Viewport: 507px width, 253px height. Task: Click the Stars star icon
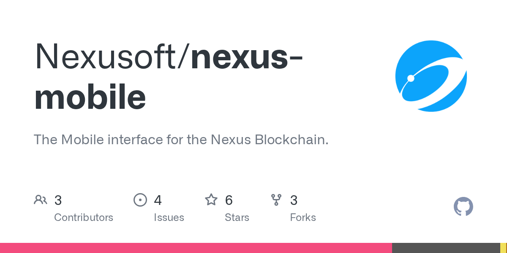pos(211,199)
